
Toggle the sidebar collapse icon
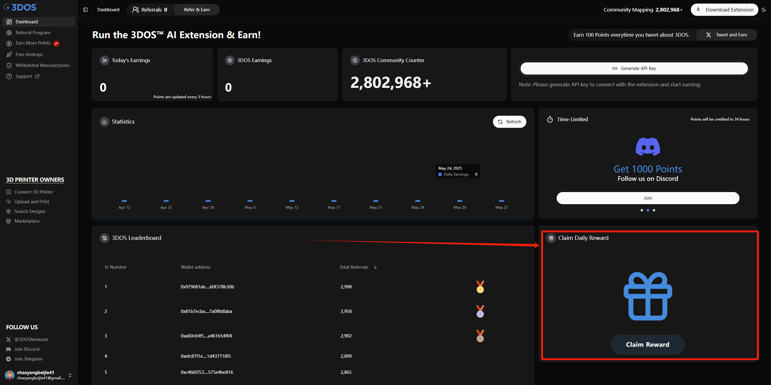[85, 10]
